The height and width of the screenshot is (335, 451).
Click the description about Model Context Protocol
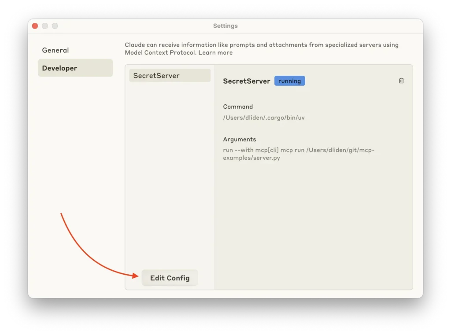click(261, 48)
